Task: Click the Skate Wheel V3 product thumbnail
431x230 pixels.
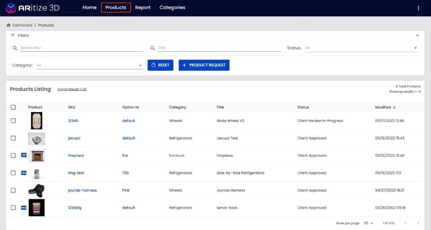Action: click(36, 120)
